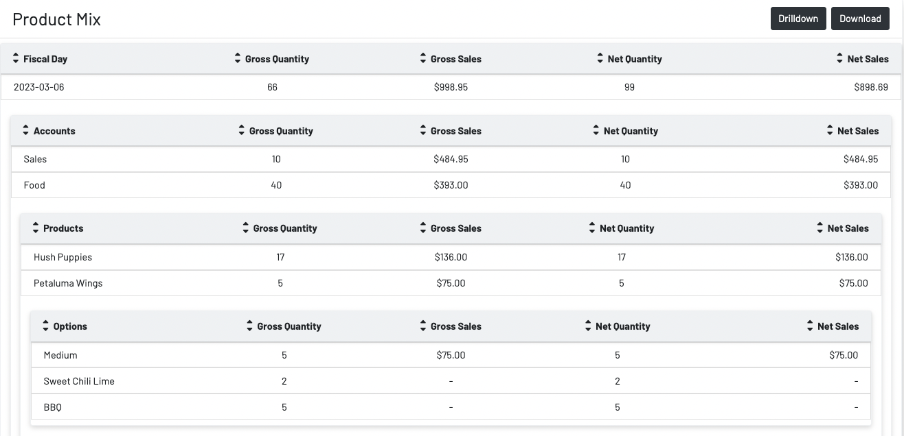This screenshot has height=436, width=904.
Task: Sort by Fiscal Day column icon
Action: pos(16,59)
